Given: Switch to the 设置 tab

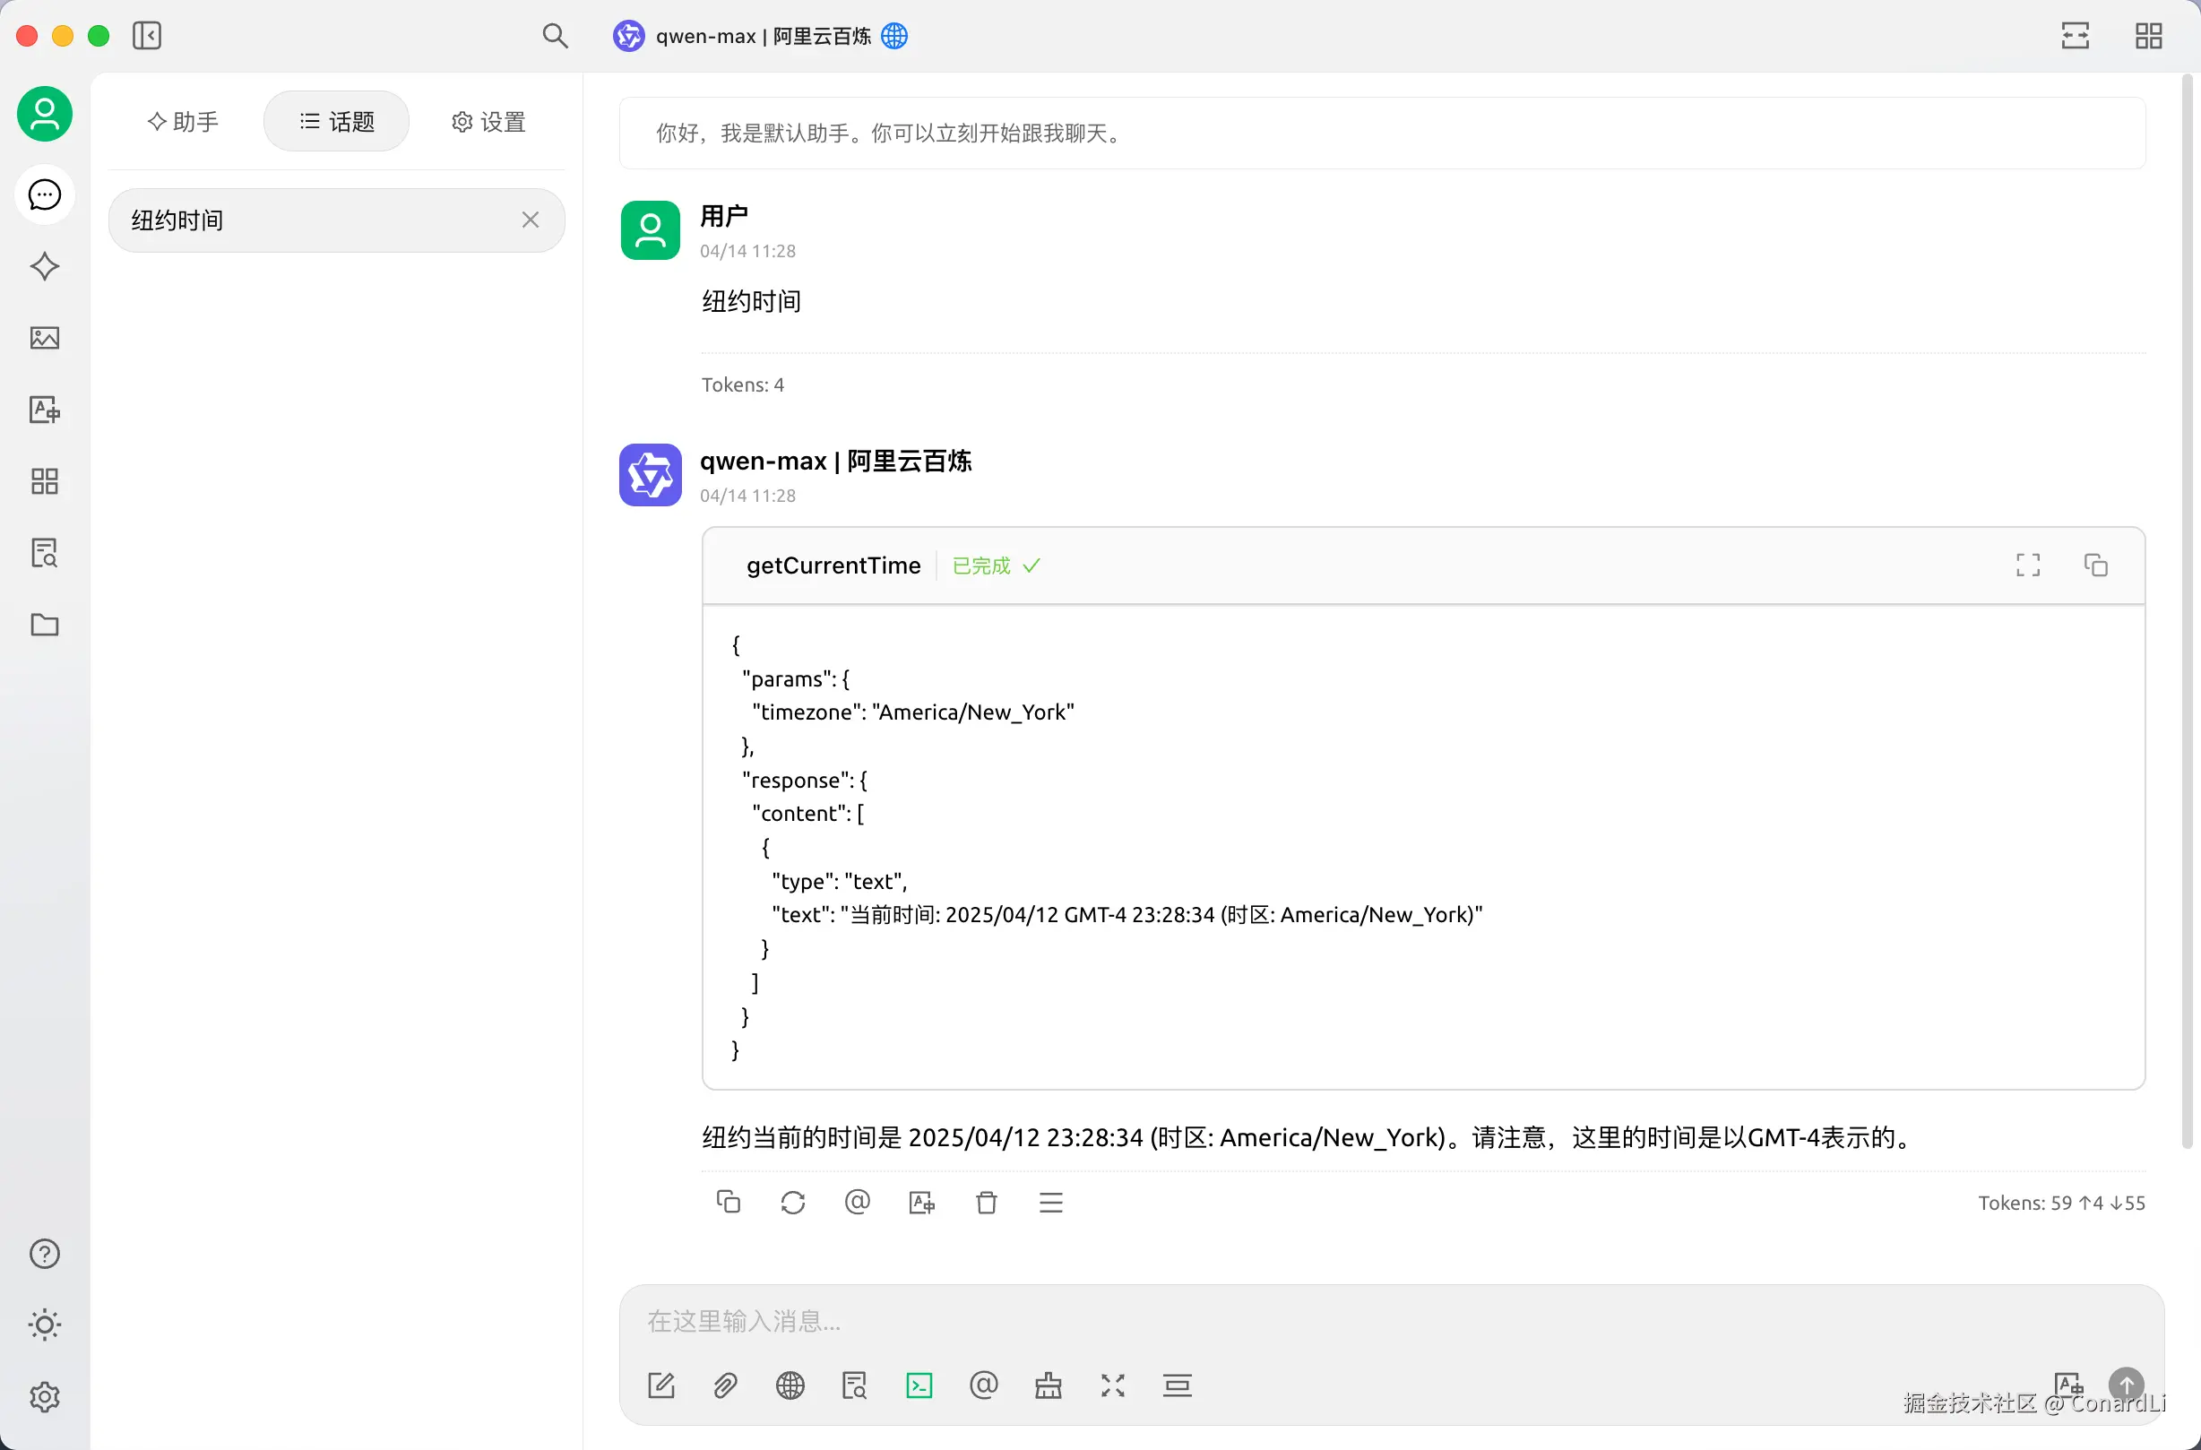Looking at the screenshot, I should click(488, 121).
